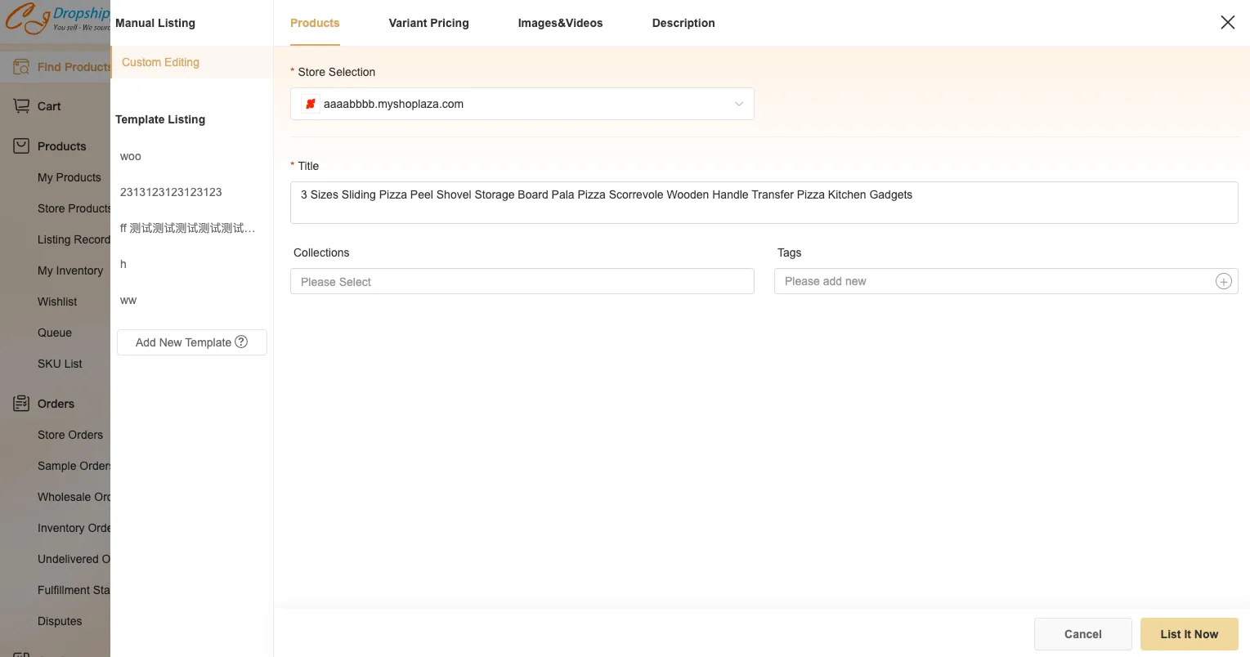Click the Orders section icon in sidebar
The height and width of the screenshot is (657, 1250).
point(21,404)
